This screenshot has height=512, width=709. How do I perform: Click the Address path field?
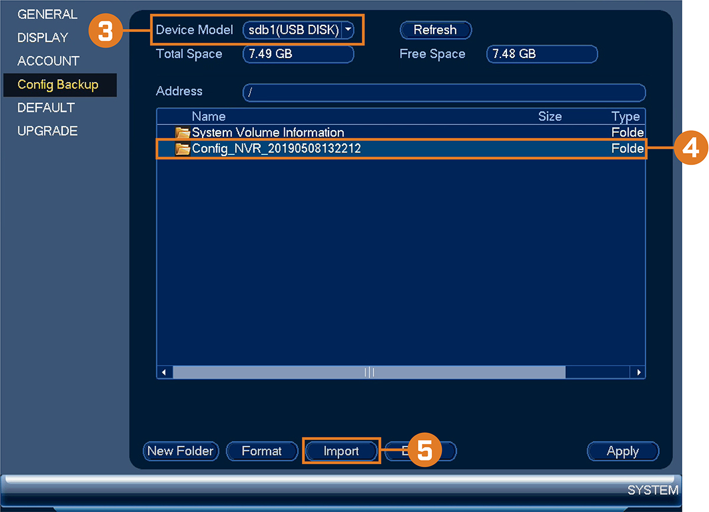[x=444, y=92]
